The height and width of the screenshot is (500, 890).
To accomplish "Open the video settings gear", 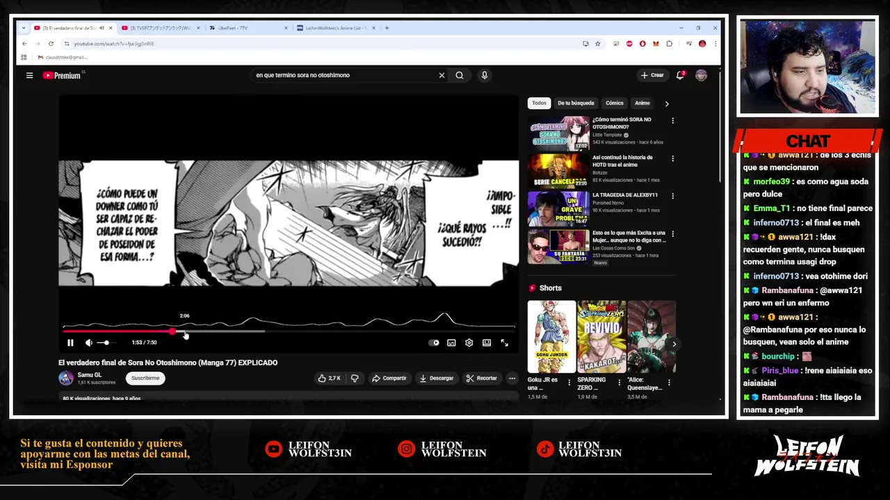I will pos(469,342).
